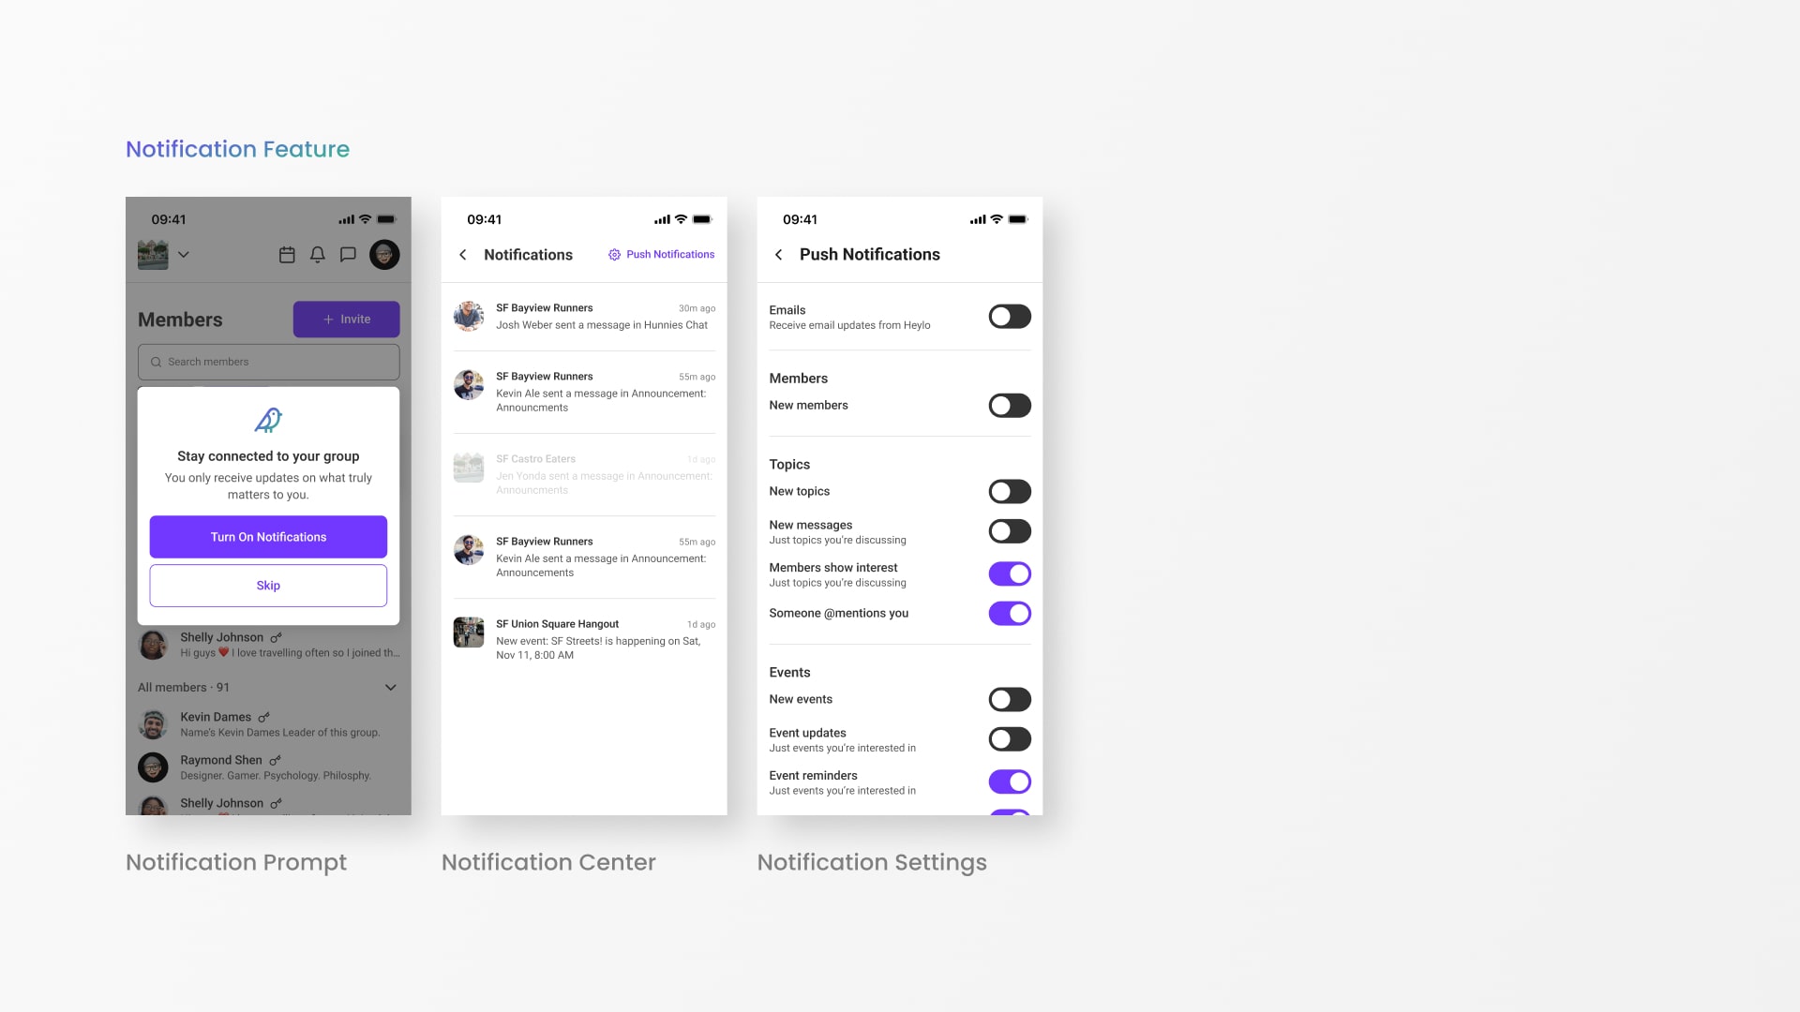Tap the back arrow on Push Notifications
1800x1012 pixels.
(779, 253)
